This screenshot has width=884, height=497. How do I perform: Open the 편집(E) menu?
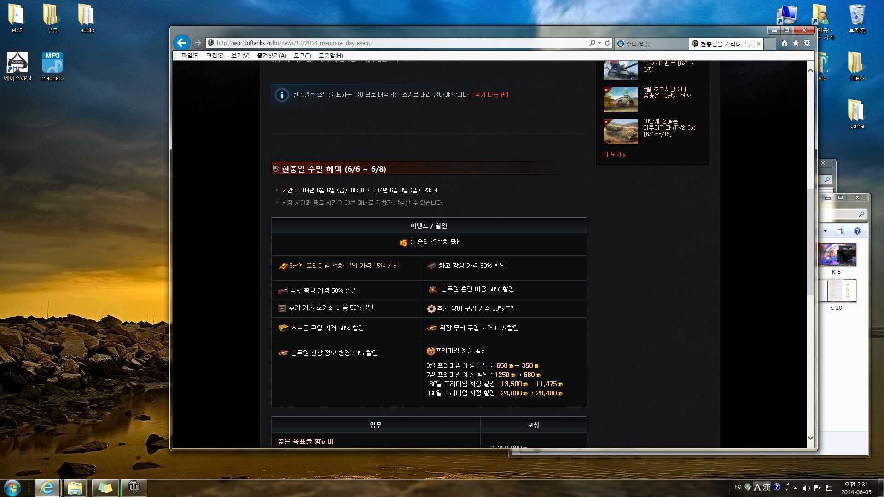(x=215, y=56)
